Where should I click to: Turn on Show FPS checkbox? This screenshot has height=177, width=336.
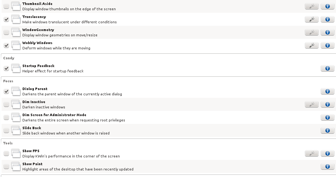coord(6,153)
